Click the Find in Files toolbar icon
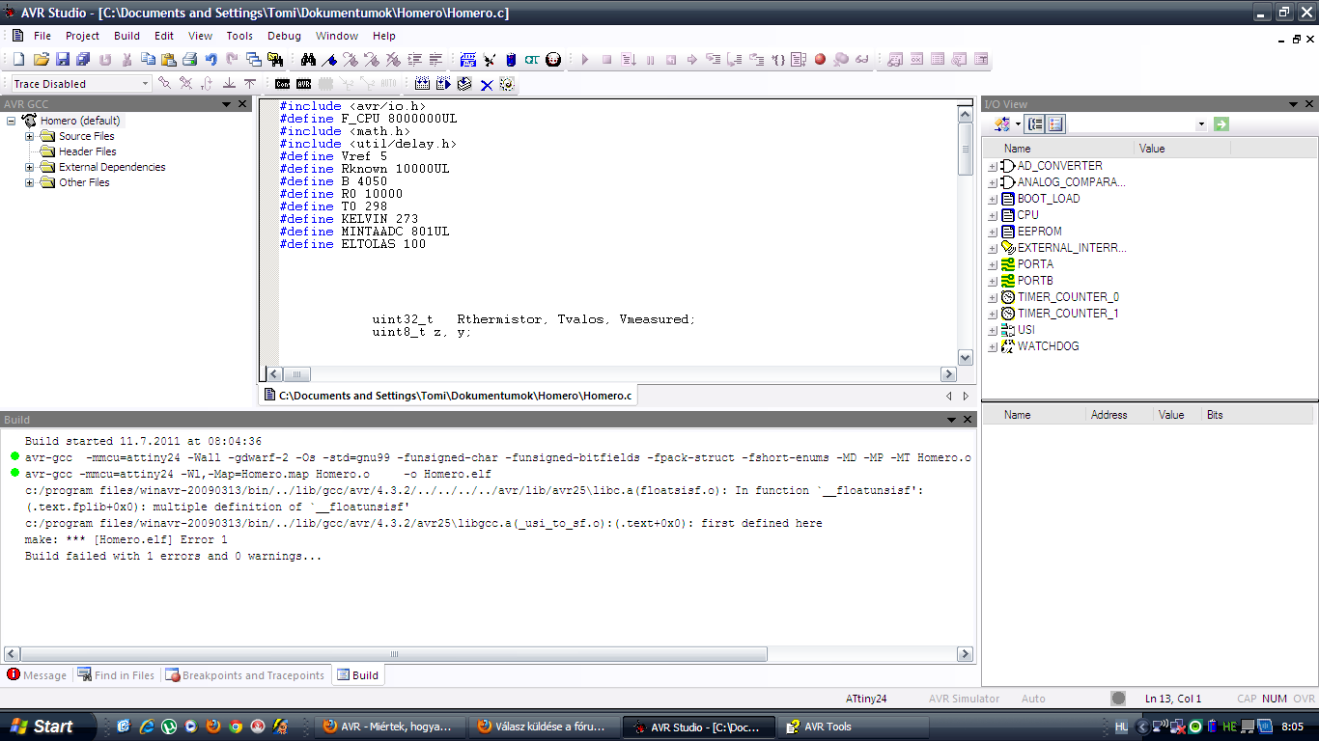1319x741 pixels. tap(276, 60)
